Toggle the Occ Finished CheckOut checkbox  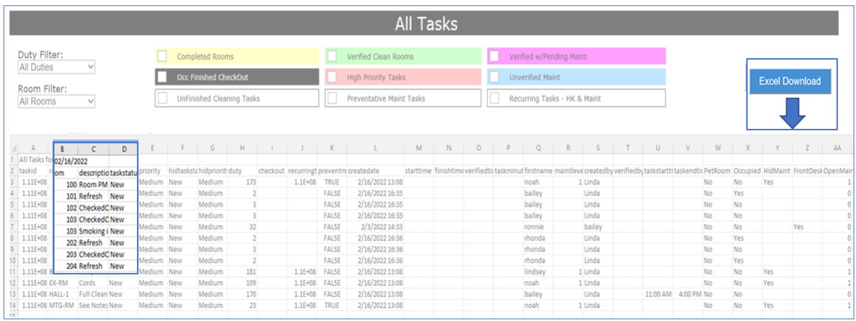[x=163, y=77]
